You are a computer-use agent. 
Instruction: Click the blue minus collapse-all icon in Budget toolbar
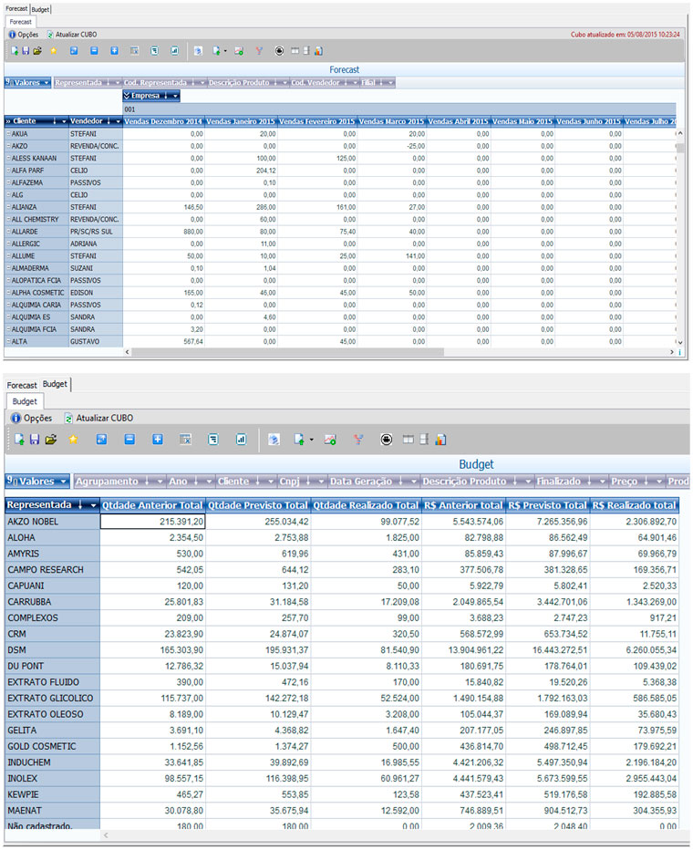[x=129, y=440]
